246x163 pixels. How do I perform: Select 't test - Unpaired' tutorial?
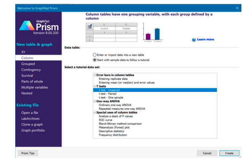pos(155,90)
